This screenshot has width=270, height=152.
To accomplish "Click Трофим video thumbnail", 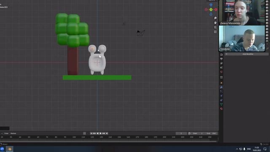I will click(x=242, y=38).
